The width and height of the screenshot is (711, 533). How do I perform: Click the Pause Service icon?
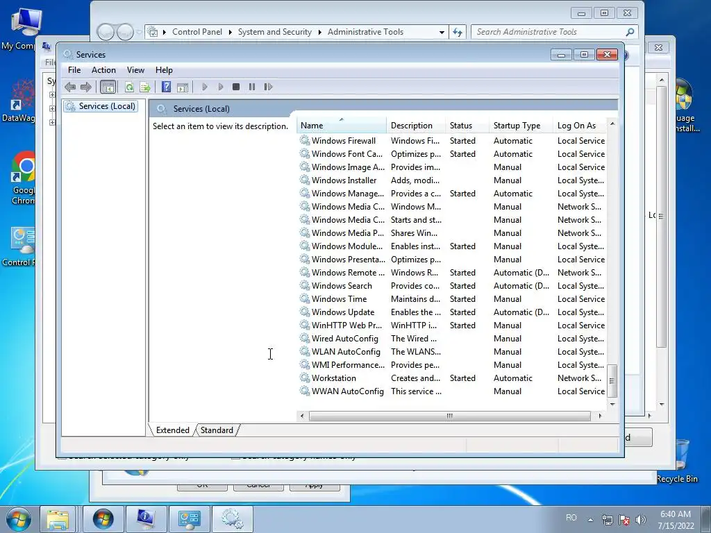[x=251, y=87]
